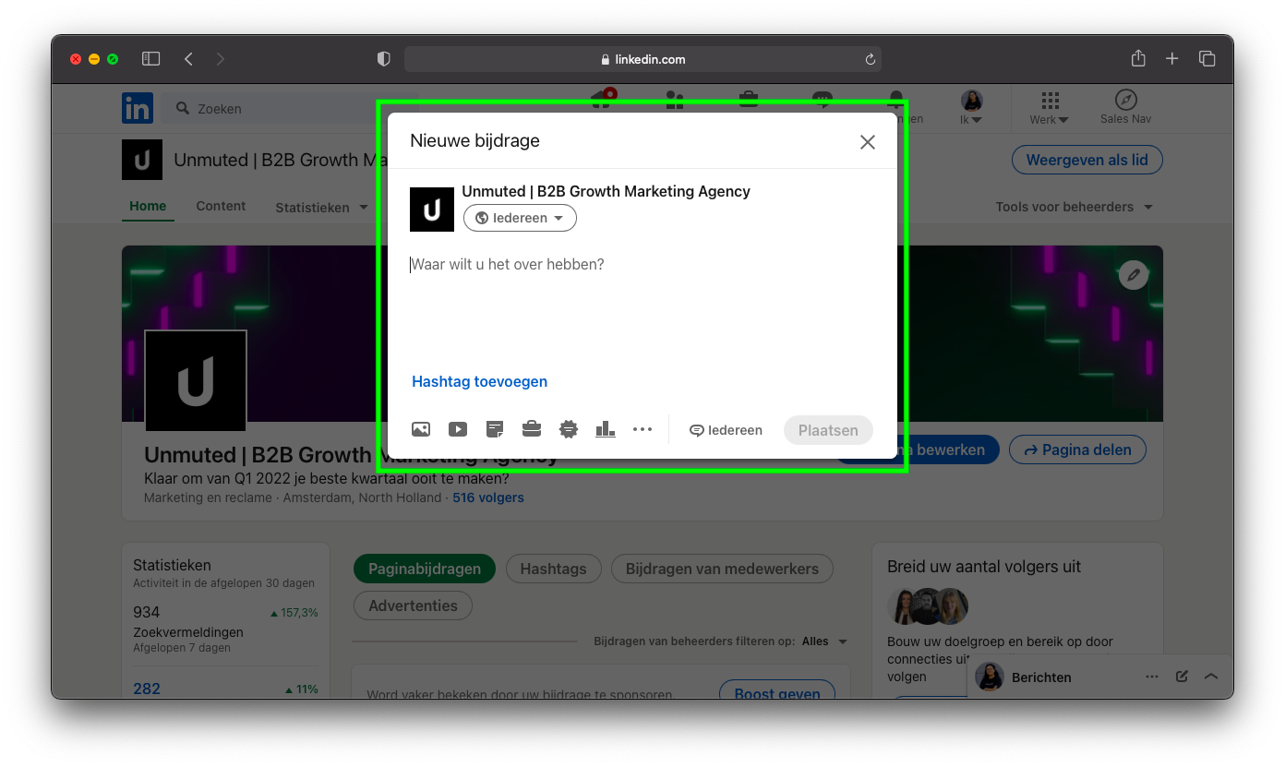Viewport: 1285px width, 767px height.
Task: Click the Pagina delen button
Action: click(1077, 450)
